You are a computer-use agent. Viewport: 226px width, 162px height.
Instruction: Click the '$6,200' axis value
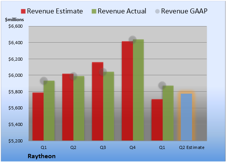15,59
